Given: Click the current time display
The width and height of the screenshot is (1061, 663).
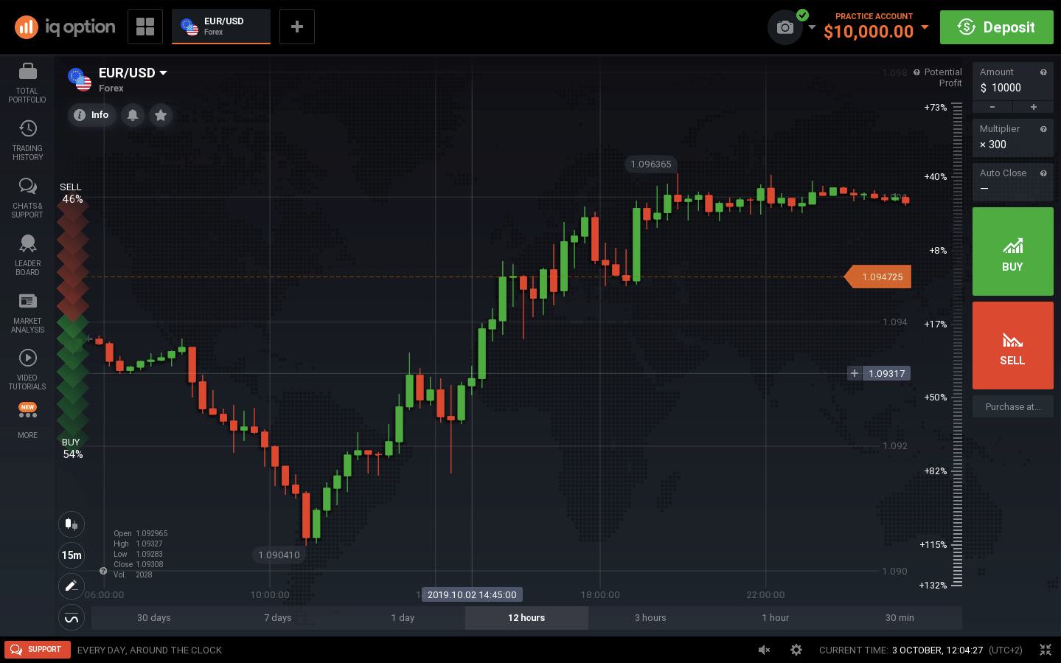Looking at the screenshot, I should point(921,650).
